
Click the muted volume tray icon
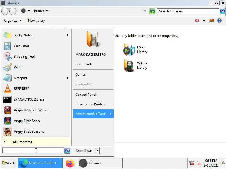[198, 163]
